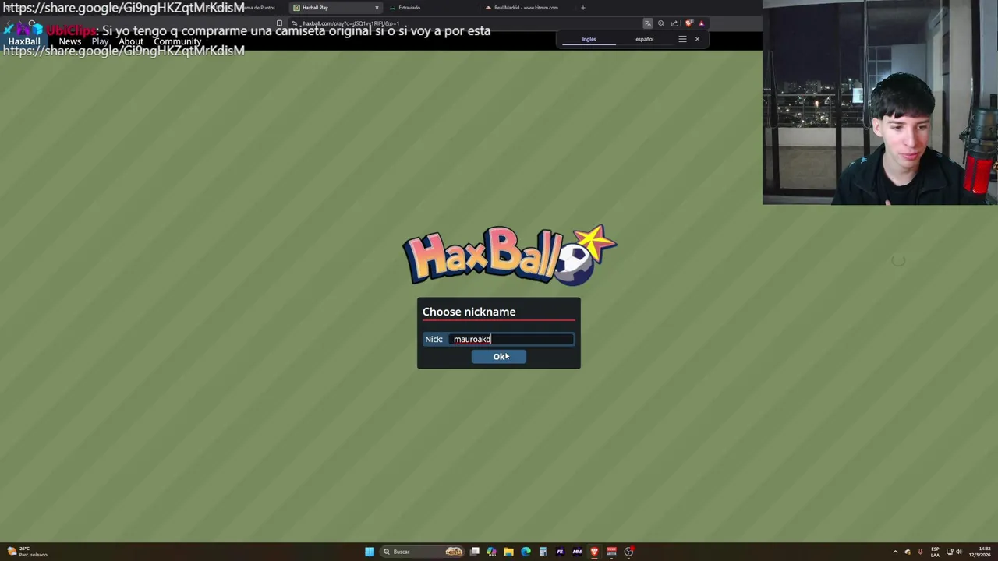Image resolution: width=998 pixels, height=561 pixels.
Task: Open the News menu item
Action: coord(69,41)
